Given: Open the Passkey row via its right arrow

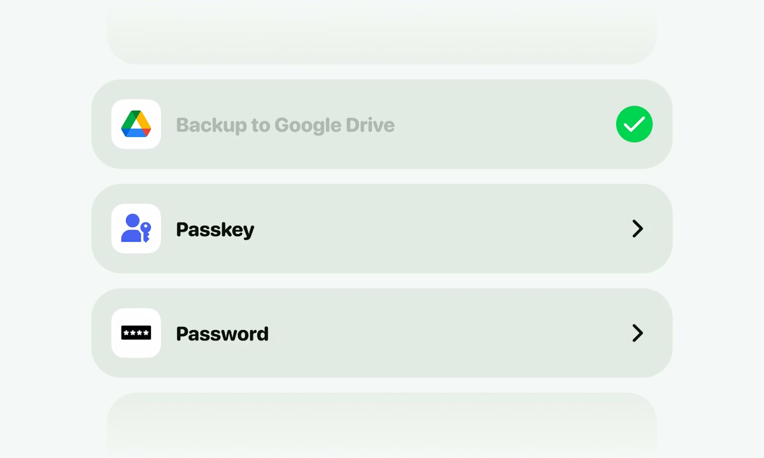Looking at the screenshot, I should pyautogui.click(x=637, y=228).
